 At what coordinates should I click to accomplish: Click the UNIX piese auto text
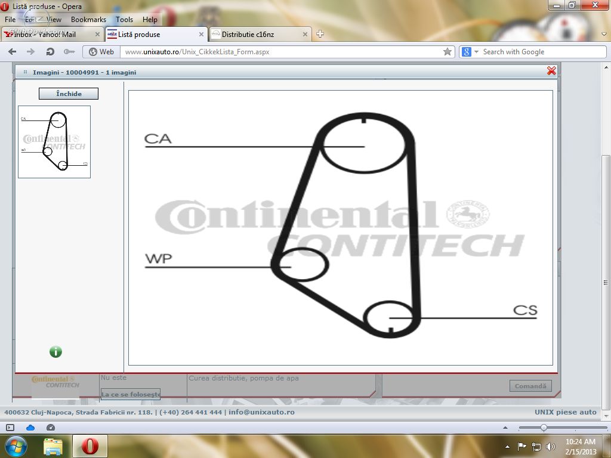tap(566, 412)
